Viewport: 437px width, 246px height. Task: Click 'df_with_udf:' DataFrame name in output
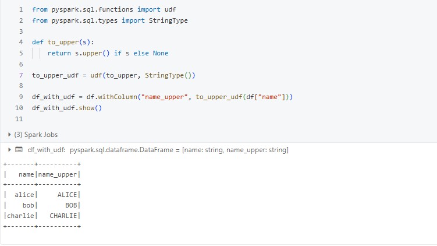point(47,150)
